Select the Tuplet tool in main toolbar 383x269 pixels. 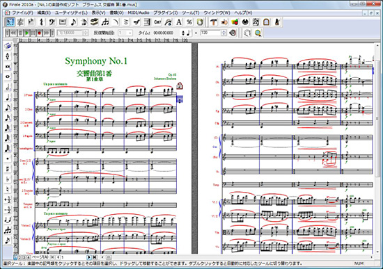pos(104,22)
